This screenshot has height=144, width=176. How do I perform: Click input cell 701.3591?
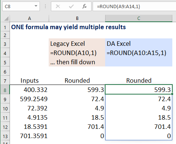pos(30,136)
